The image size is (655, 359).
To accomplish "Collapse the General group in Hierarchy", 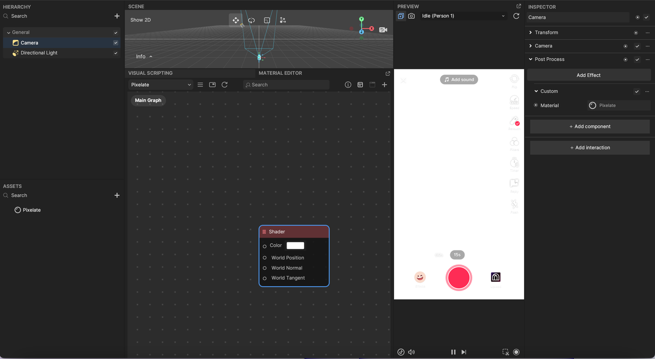I will coord(8,33).
